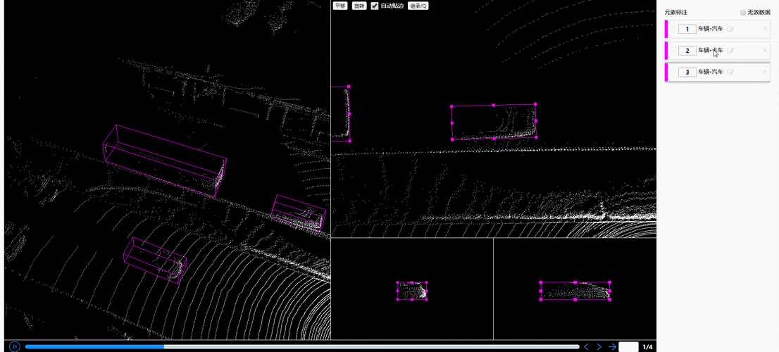Select the 旋转 (rotate) tool
Viewport: 779px width, 352px height.
359,6
